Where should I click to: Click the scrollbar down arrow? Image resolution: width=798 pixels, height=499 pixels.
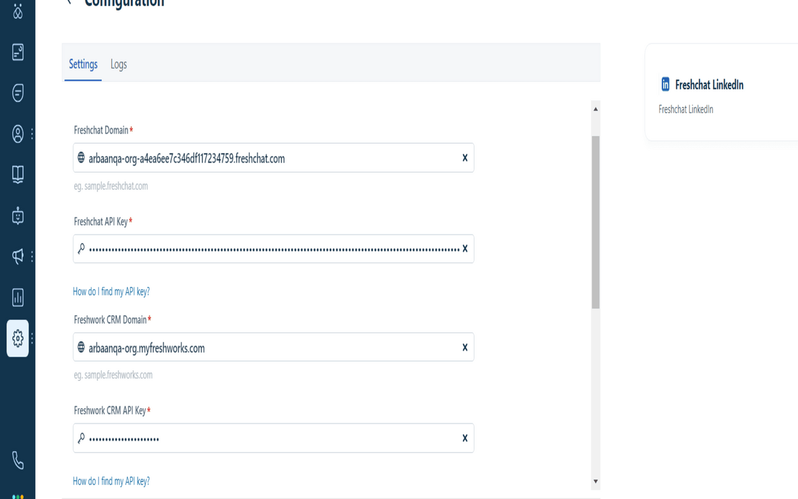click(596, 481)
